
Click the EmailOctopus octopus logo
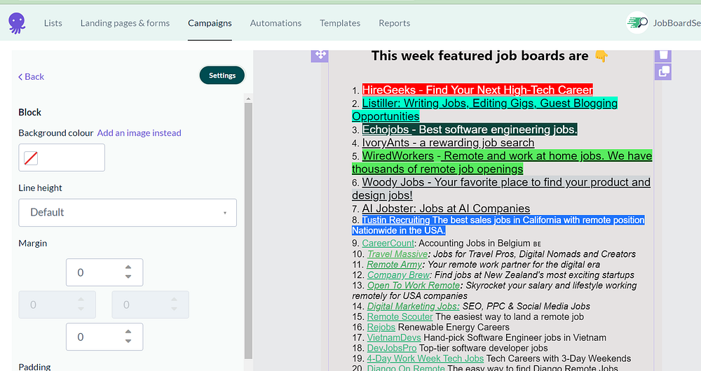[x=17, y=23]
